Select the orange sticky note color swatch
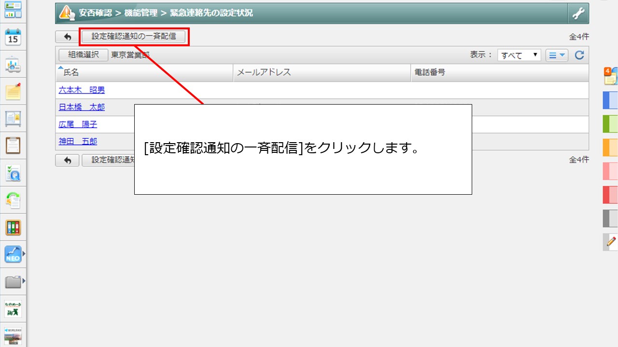The width and height of the screenshot is (618, 347). (611, 147)
